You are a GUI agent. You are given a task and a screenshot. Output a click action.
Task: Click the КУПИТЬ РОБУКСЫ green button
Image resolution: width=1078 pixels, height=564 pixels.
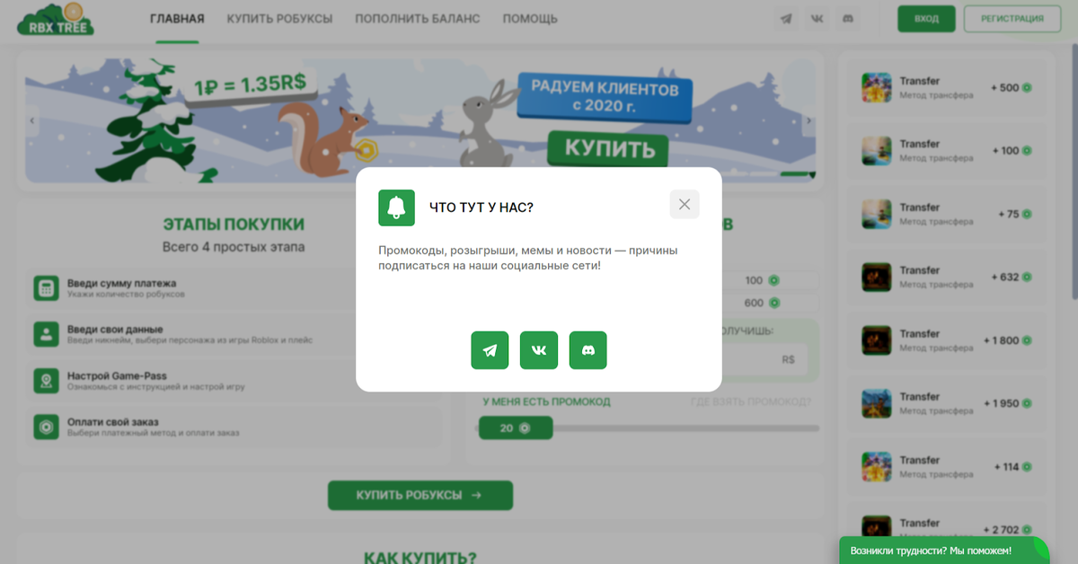420,495
